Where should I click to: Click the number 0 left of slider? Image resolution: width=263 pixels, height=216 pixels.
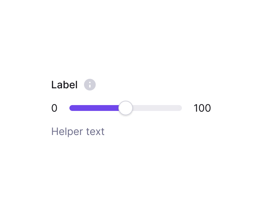coord(54,108)
